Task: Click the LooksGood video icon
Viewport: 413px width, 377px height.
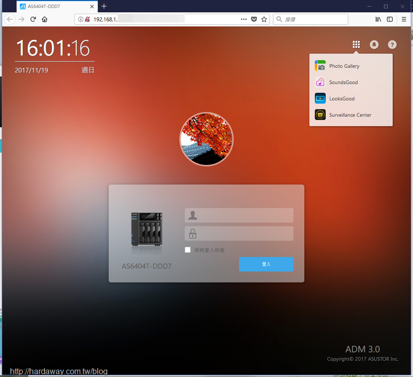Action: (x=320, y=99)
